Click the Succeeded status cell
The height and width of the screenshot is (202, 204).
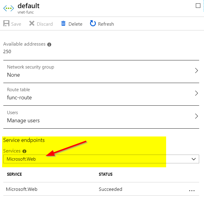pos(110,189)
